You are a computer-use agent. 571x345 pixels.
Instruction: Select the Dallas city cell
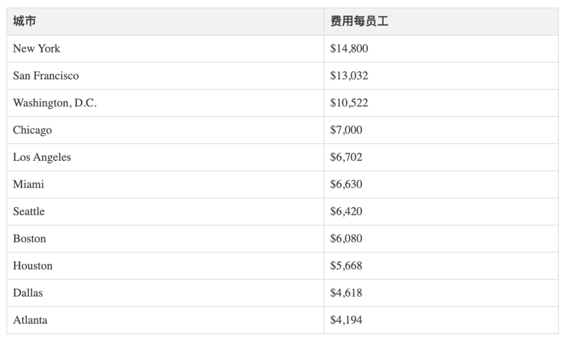28,293
